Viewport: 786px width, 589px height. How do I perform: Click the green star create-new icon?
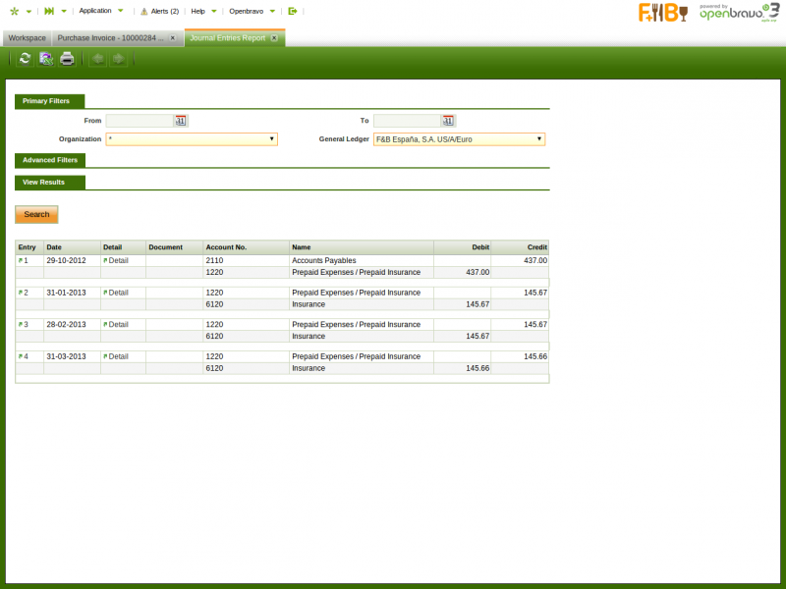click(14, 11)
